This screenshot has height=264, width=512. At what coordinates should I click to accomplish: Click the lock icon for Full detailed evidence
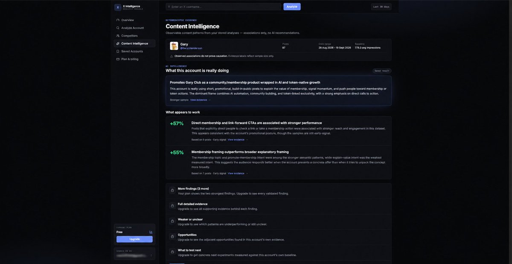(172, 206)
